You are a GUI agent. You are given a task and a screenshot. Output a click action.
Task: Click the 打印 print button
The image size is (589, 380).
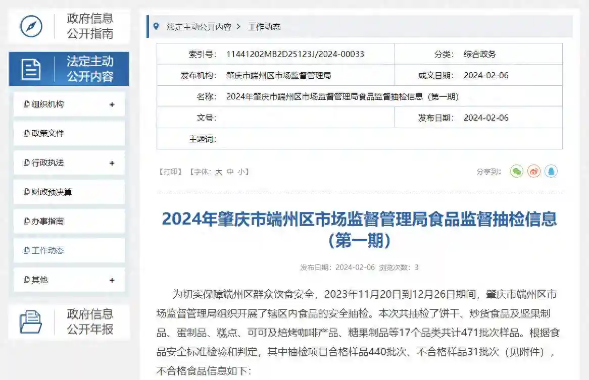171,172
